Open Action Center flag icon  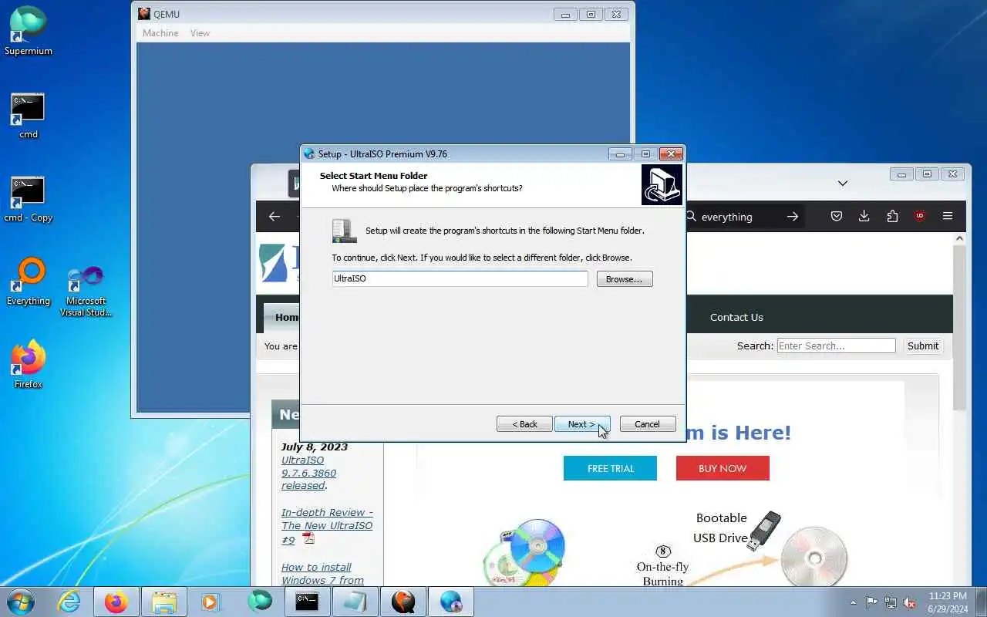pos(872,602)
